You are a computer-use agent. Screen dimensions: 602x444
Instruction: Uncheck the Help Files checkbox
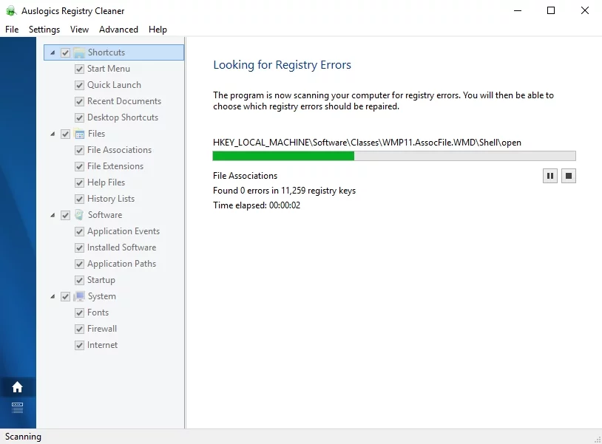click(79, 182)
